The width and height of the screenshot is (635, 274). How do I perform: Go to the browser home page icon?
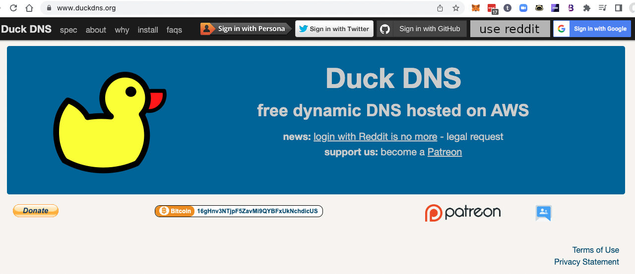(x=29, y=8)
